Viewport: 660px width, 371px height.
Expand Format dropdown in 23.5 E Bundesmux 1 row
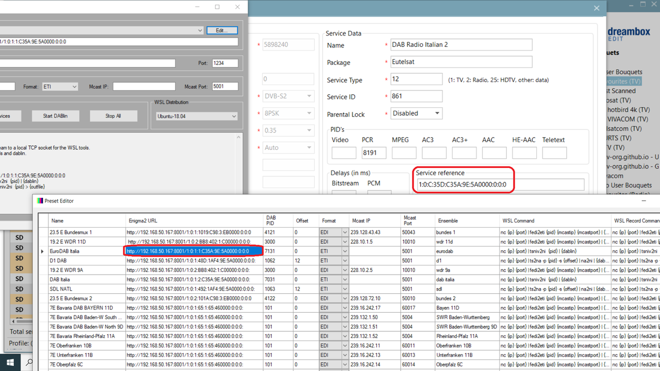pyautogui.click(x=345, y=232)
